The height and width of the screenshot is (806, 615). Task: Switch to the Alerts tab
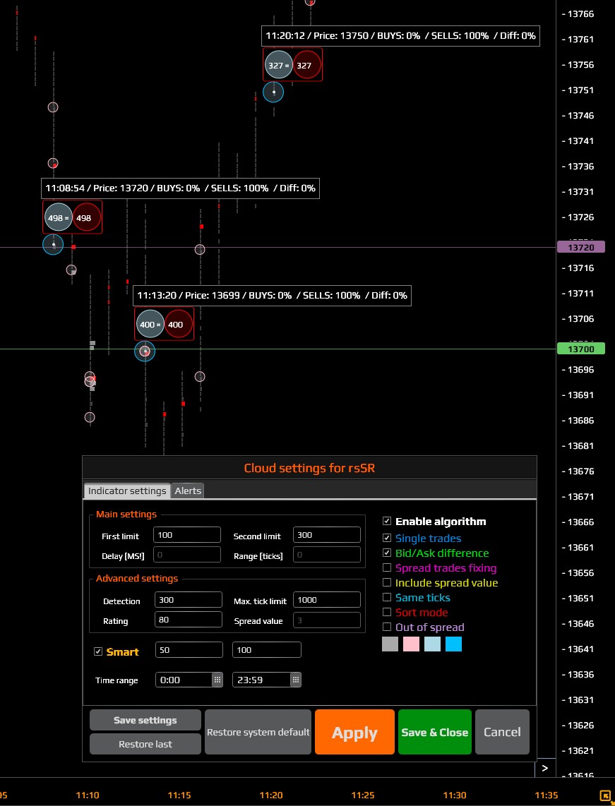point(188,491)
